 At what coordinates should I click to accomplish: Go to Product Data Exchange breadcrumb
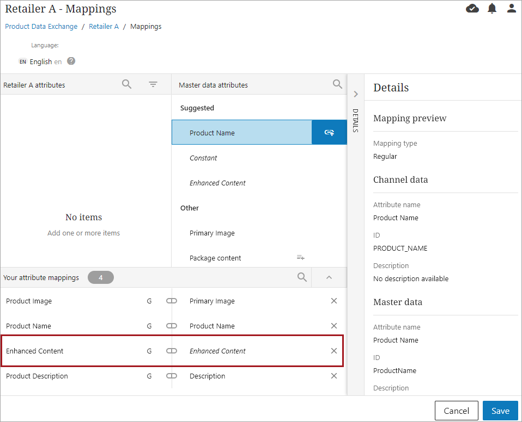pos(41,26)
